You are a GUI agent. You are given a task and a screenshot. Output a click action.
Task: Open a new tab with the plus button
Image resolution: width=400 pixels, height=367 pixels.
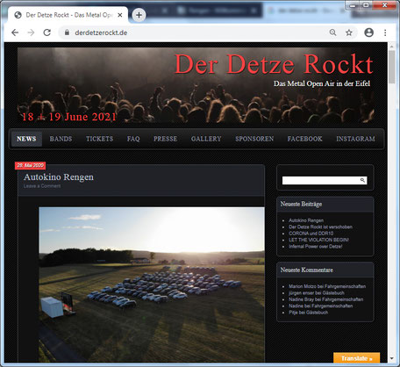point(139,15)
